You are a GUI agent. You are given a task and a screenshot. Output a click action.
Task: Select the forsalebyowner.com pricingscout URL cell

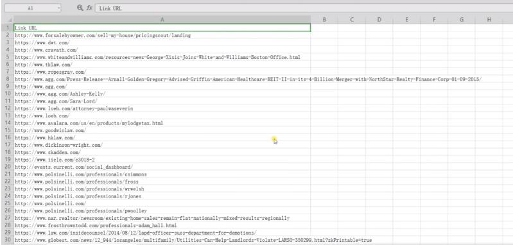162,35
